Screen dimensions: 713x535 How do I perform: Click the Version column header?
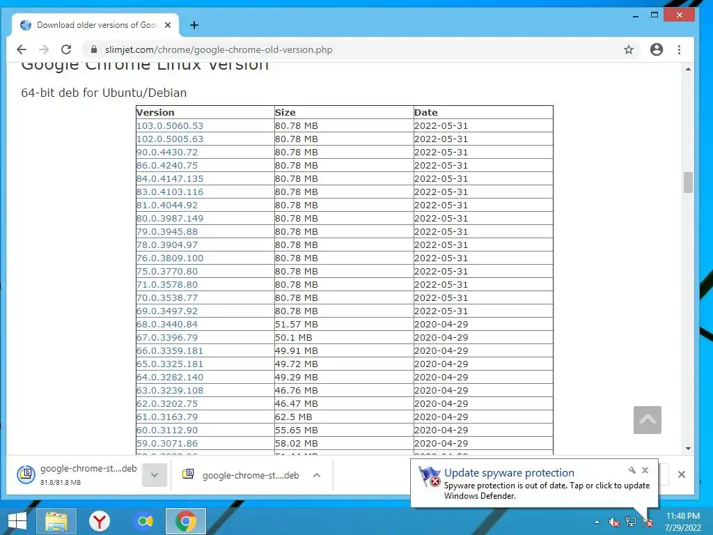205,112
